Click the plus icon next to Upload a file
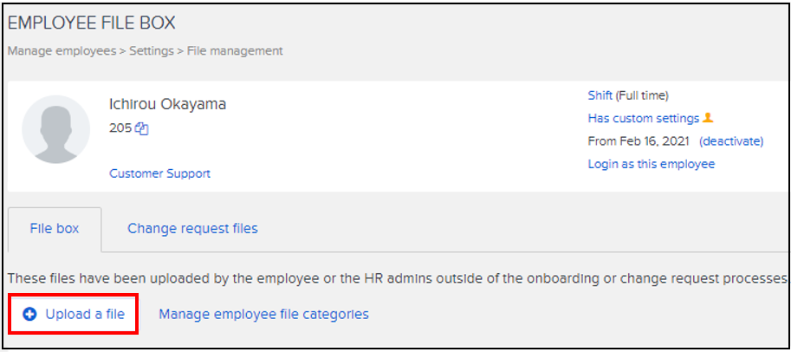The image size is (791, 352). (29, 314)
